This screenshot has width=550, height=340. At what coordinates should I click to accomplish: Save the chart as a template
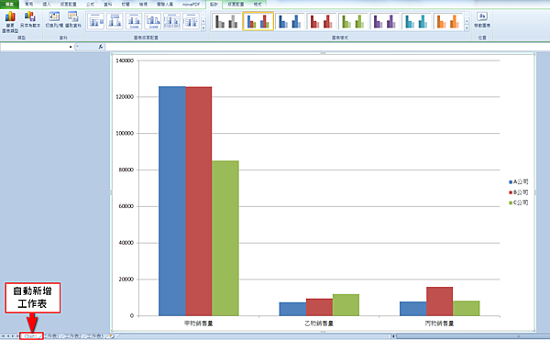30,19
